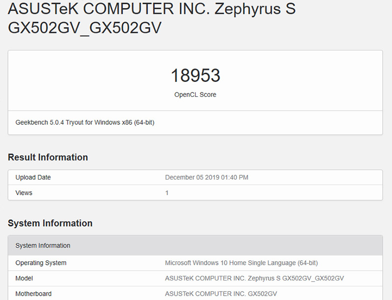Click the Upload Date row label
The image size is (392, 300).
[x=33, y=177]
